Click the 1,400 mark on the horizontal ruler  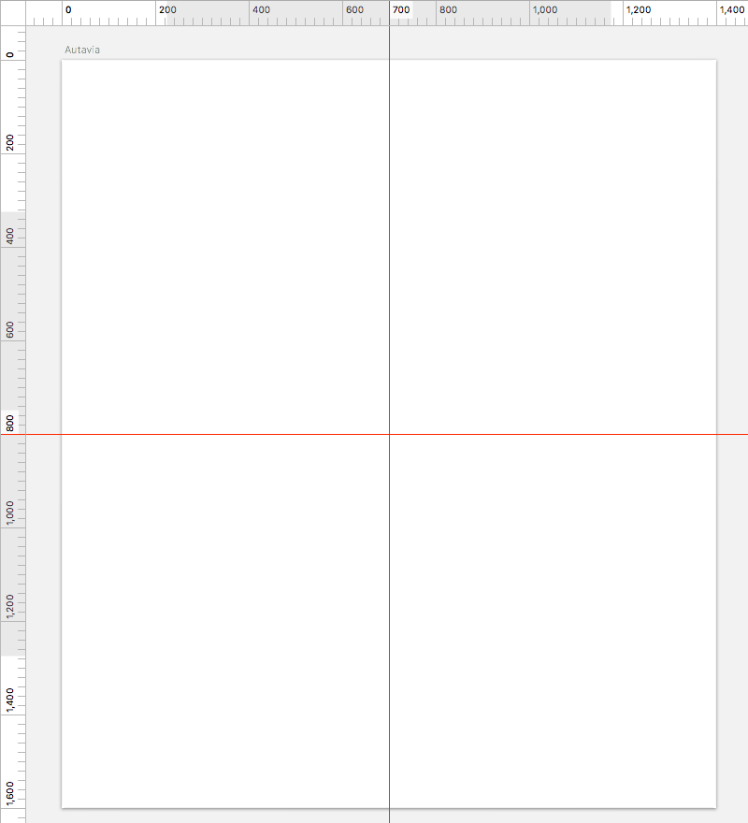pos(732,10)
